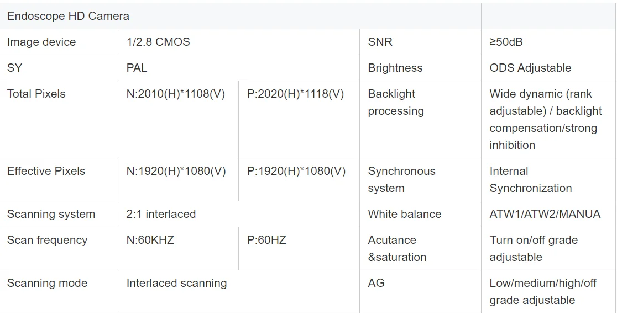
Task: Click the "2:1 interlaced" value cell
Action: [x=161, y=214]
